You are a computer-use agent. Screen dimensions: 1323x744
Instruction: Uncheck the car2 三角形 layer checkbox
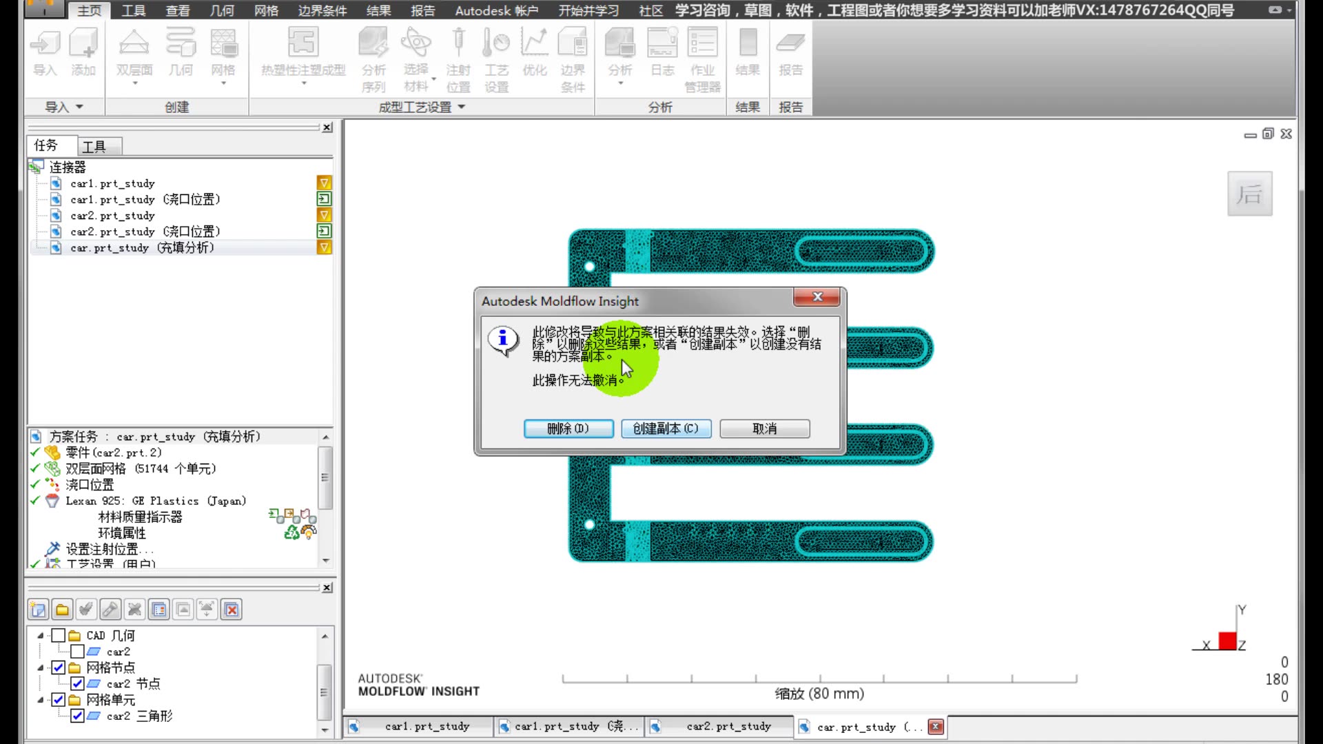coord(77,716)
